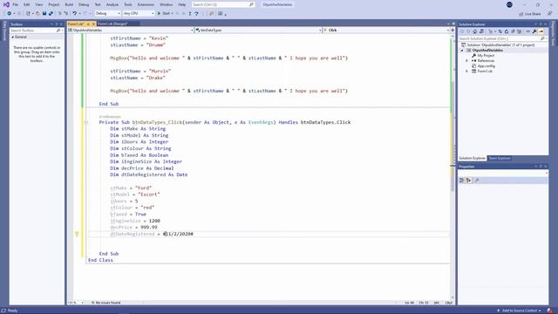Click Categorized icon in Properties panel
The height and width of the screenshot is (314, 558).
pyautogui.click(x=461, y=181)
